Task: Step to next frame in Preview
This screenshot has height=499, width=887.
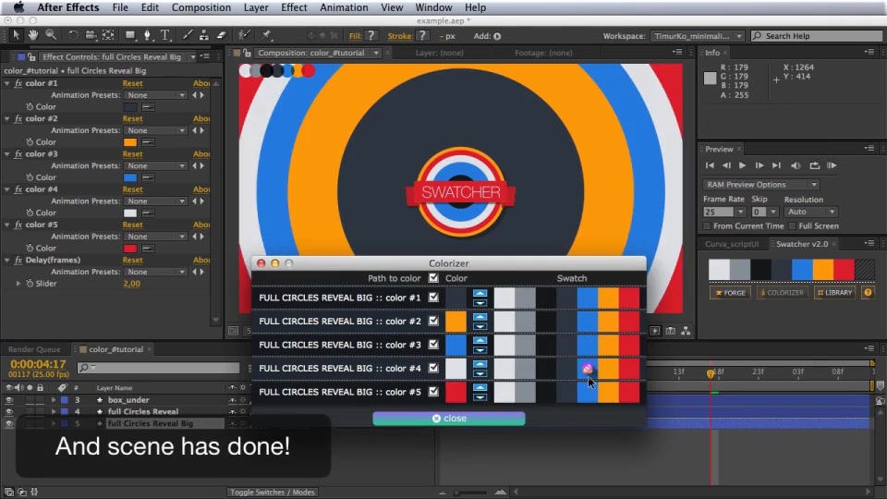Action: click(759, 165)
